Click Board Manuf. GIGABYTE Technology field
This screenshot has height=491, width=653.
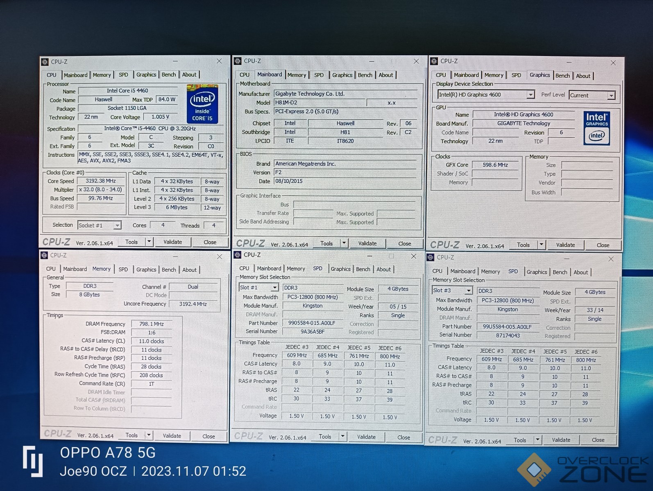tap(524, 124)
